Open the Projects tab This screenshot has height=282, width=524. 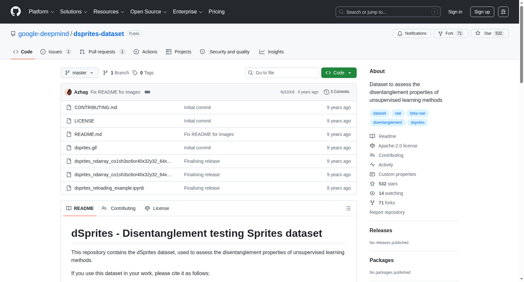pos(178,52)
